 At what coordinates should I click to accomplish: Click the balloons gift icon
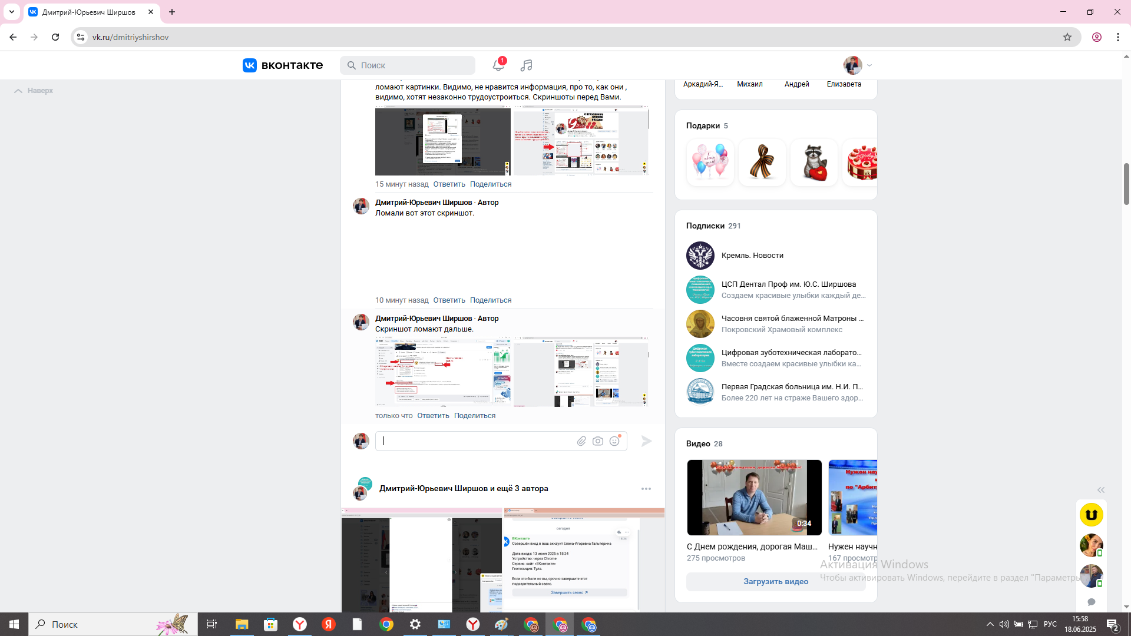[710, 163]
